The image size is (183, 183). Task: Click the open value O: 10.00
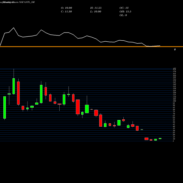[x=67, y=8]
